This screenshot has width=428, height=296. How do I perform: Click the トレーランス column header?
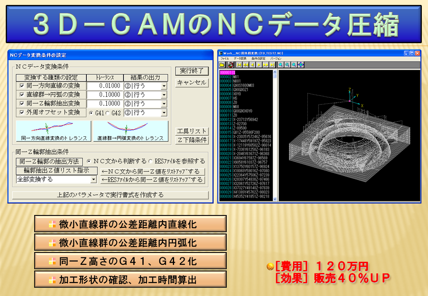point(105,78)
